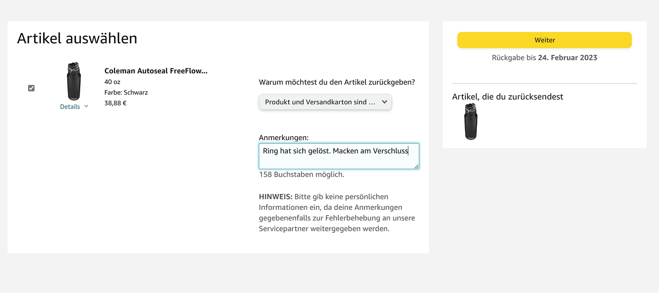This screenshot has width=659, height=295.
Task: Click the 'HINWEIS:' notice paragraph
Action: click(337, 213)
